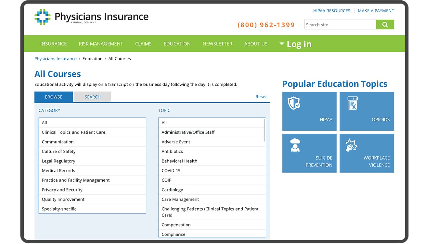Select the Specialty-specific category

pyautogui.click(x=92, y=209)
